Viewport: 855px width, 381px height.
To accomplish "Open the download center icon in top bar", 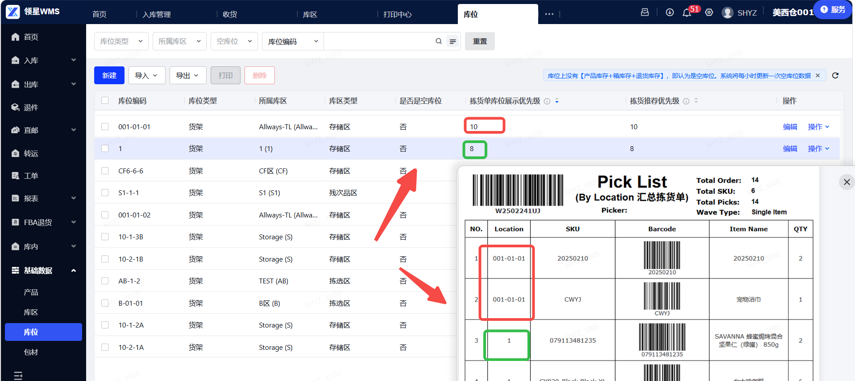I will [x=670, y=12].
